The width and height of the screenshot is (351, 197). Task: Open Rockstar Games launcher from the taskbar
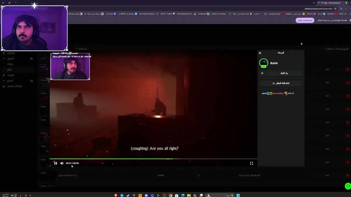[140, 195]
